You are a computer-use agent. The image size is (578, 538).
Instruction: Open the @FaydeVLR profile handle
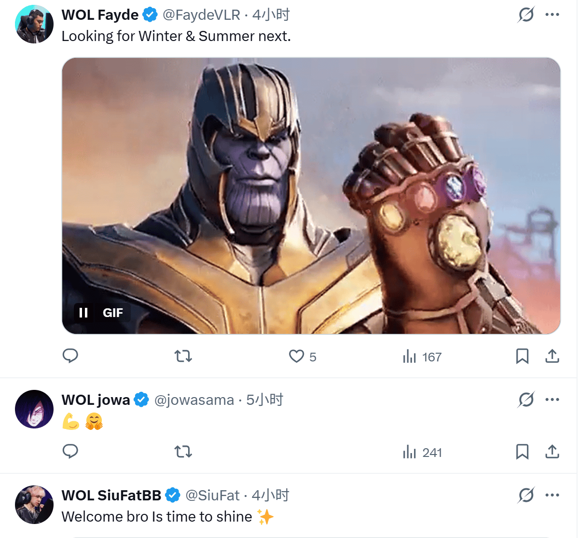point(201,15)
